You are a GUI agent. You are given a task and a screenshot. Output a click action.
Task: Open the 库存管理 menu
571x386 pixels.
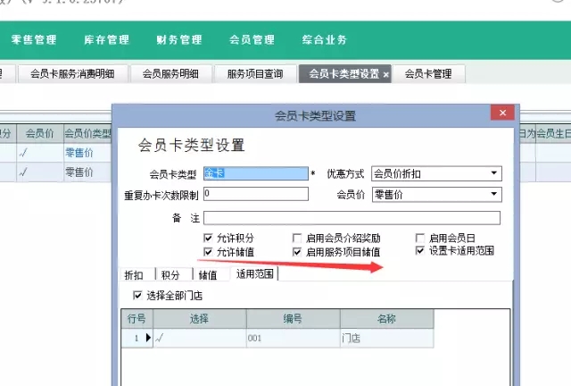(x=106, y=40)
